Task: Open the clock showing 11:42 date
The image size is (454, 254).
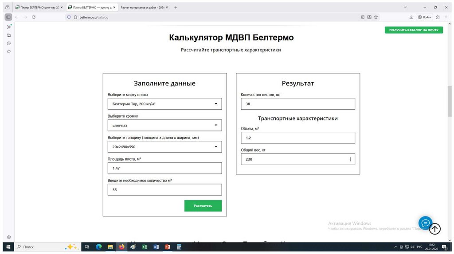Action: click(431, 247)
